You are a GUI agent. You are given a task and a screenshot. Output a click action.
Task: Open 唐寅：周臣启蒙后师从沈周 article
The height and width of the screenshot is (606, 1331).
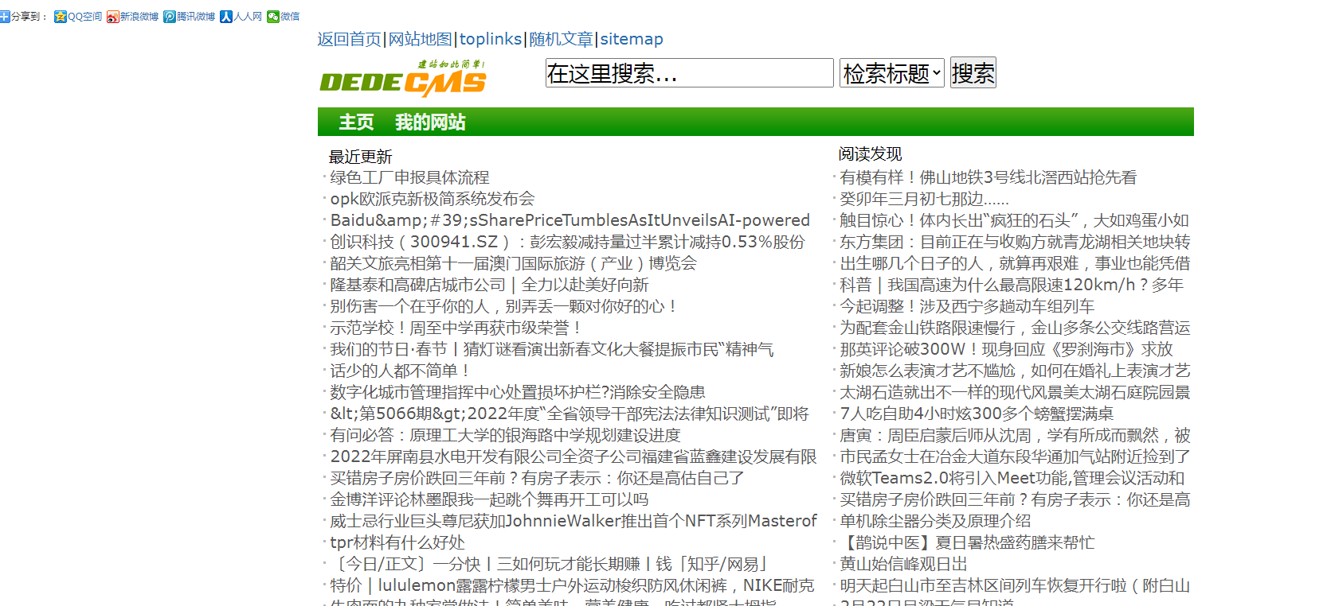click(x=1015, y=435)
